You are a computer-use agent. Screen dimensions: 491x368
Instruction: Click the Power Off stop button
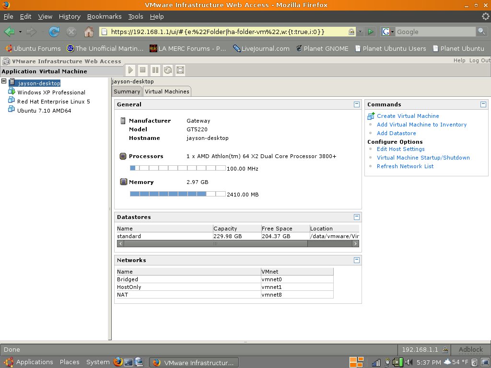142,70
